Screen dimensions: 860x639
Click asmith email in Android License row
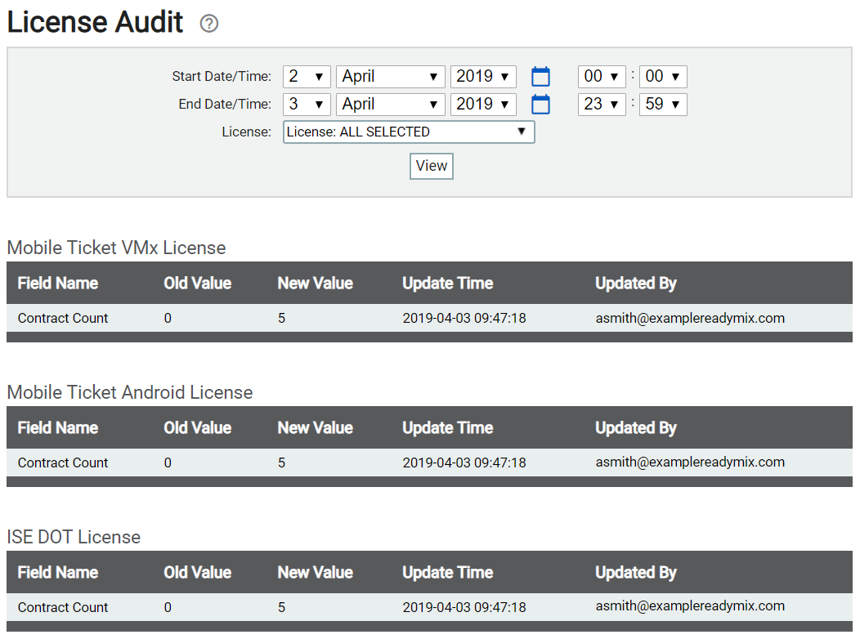tap(690, 462)
